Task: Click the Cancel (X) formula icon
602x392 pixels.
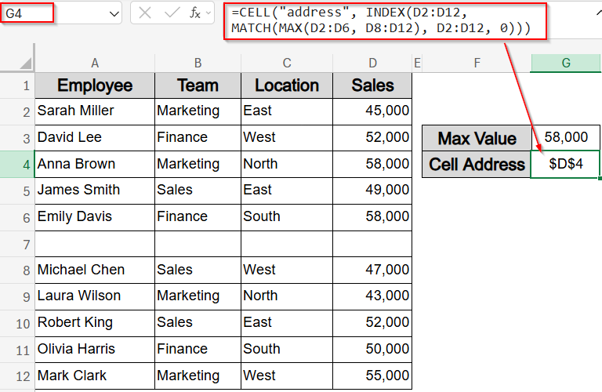Action: point(145,13)
